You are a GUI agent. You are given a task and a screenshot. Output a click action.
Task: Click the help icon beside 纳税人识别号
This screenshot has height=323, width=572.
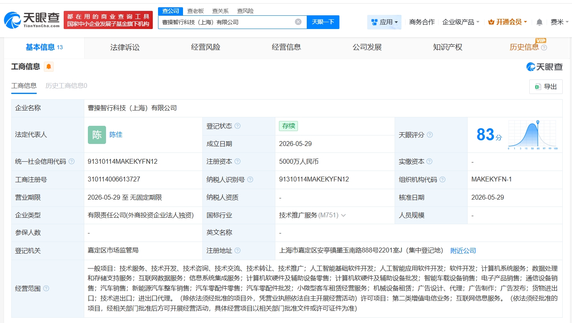(250, 179)
